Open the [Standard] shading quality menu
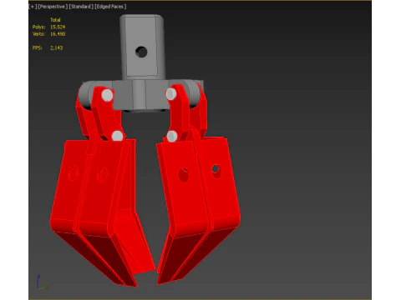The image size is (401, 300). [x=81, y=7]
